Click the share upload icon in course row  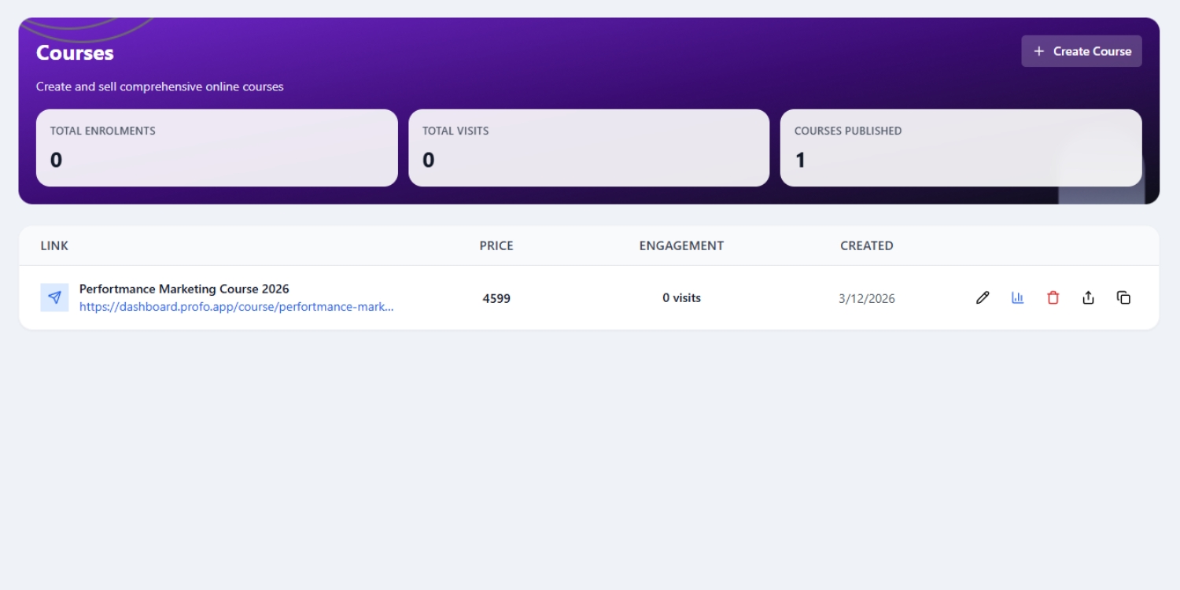[x=1088, y=297]
